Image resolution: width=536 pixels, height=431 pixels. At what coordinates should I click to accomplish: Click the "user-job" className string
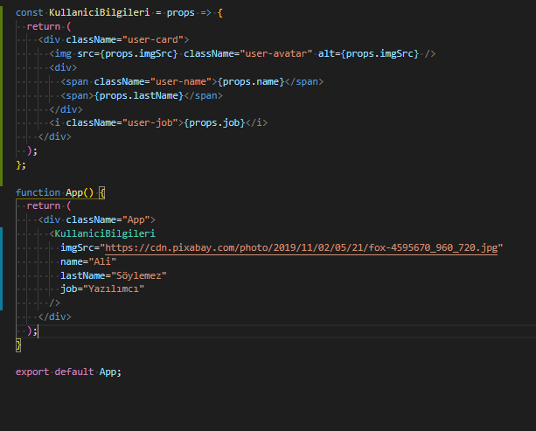pos(150,122)
